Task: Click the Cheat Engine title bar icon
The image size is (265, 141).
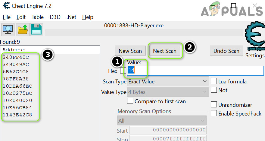Action: (x=7, y=6)
